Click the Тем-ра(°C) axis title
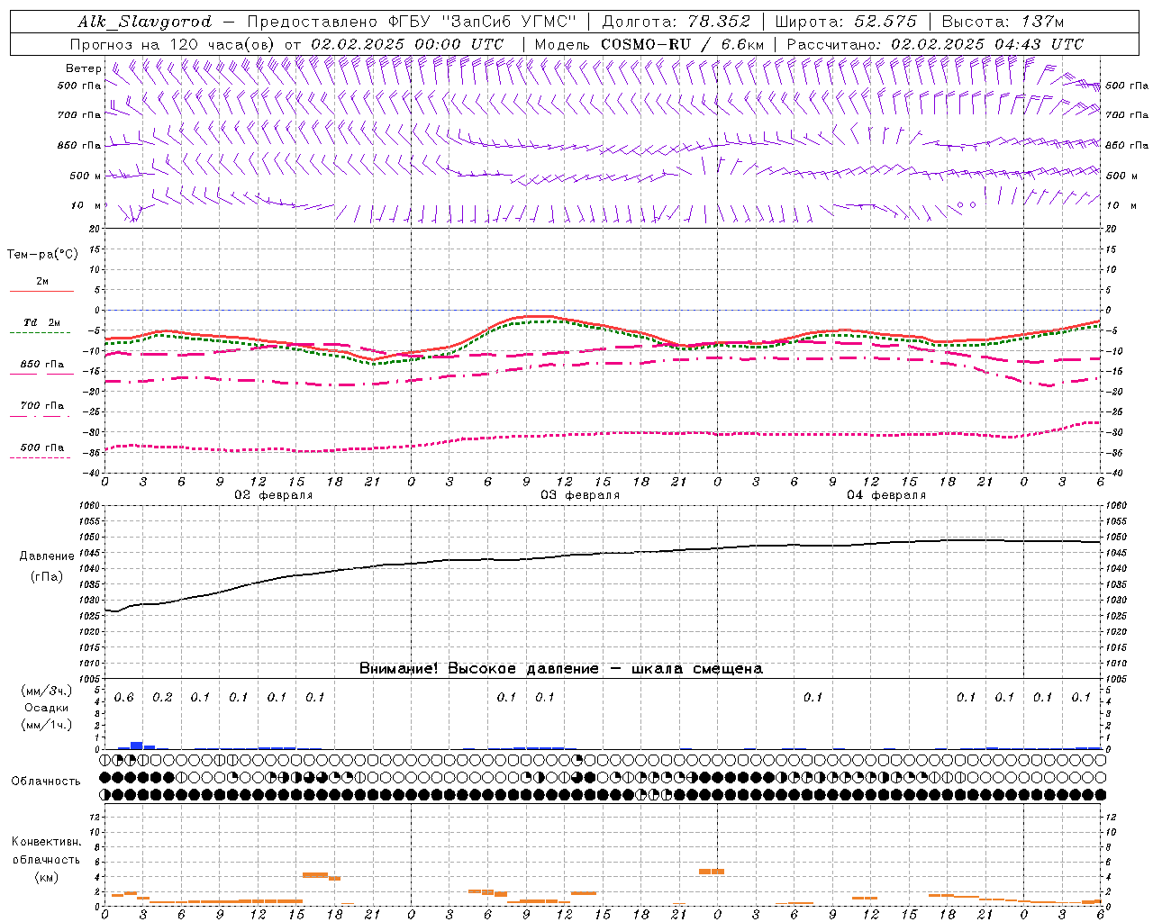 pyautogui.click(x=42, y=254)
